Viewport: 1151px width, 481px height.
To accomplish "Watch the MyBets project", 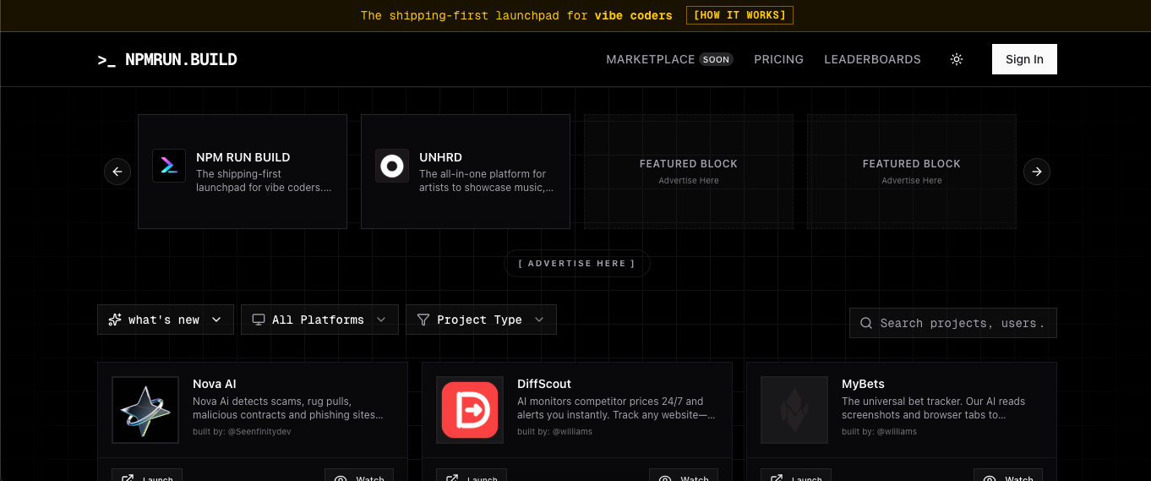I will point(1008,475).
